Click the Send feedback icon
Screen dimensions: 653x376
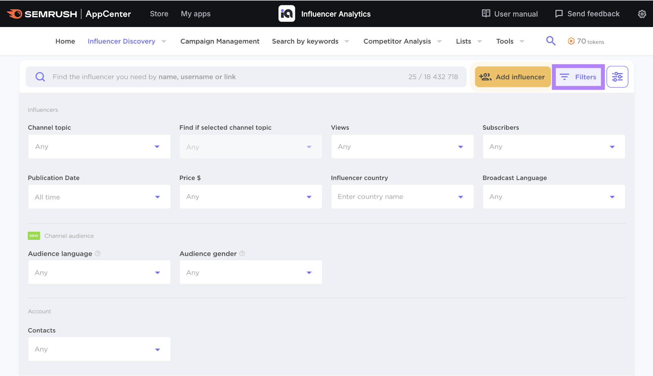[558, 13]
